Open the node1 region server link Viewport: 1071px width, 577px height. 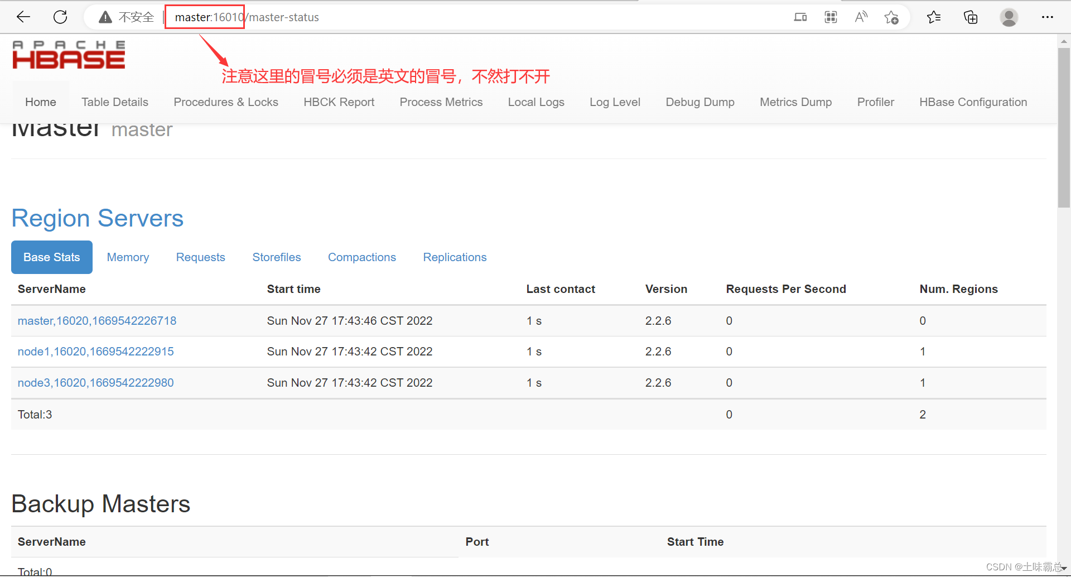pyautogui.click(x=95, y=351)
